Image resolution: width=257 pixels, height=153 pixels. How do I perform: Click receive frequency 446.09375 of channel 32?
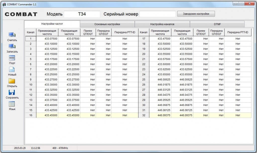point(160,115)
